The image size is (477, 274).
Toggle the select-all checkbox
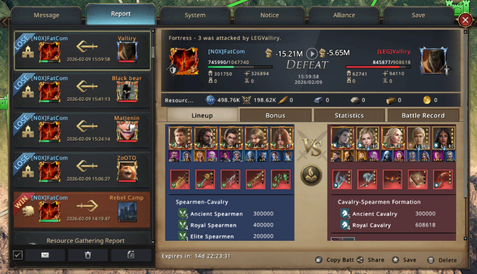click(x=18, y=255)
